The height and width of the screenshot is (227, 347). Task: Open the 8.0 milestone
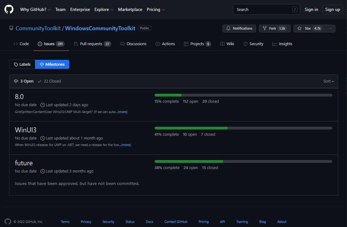(19, 96)
